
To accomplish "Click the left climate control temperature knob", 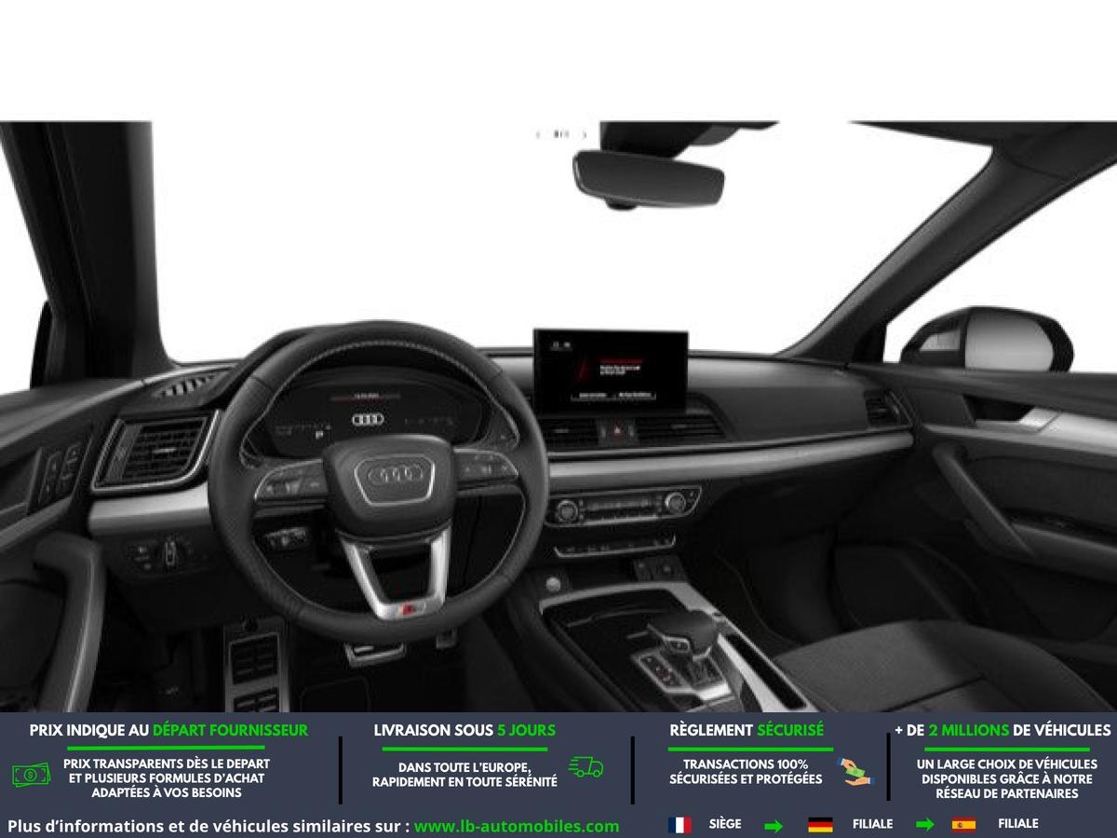I will [566, 509].
